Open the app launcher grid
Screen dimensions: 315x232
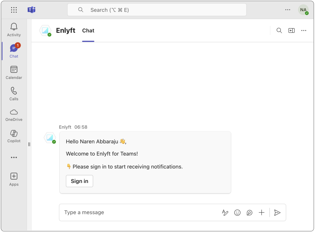point(14,10)
